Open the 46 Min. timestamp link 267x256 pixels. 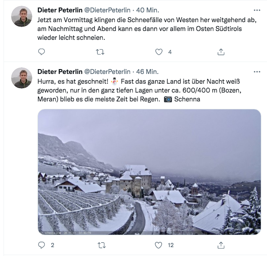[x=147, y=72]
